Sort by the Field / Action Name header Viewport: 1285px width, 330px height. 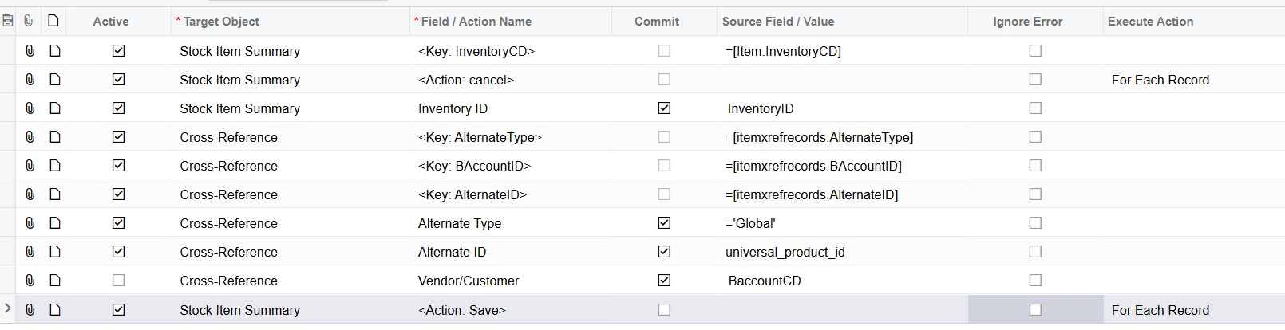click(476, 22)
